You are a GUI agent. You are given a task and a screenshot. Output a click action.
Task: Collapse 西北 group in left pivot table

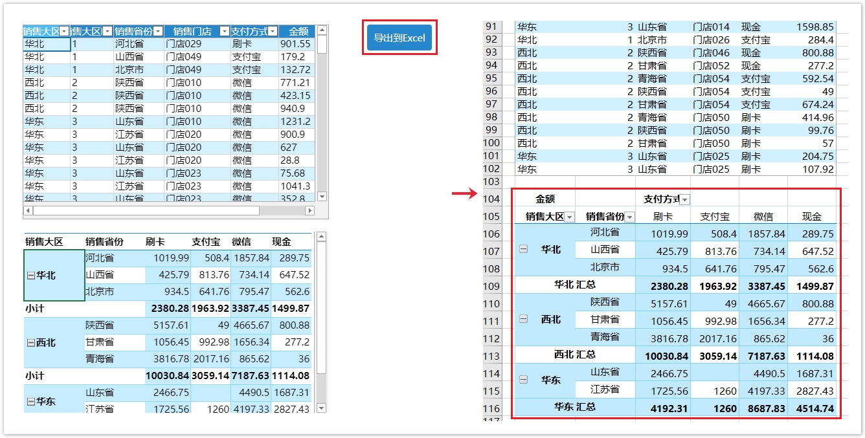click(31, 343)
